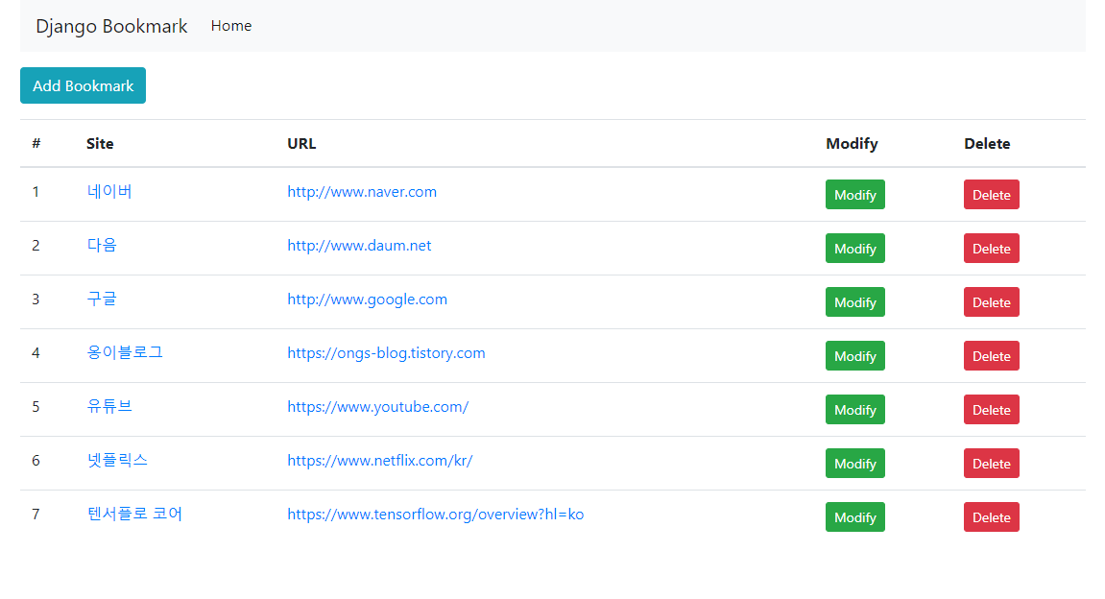This screenshot has width=1105, height=599.
Task: Visit the https://www.youtube.com/ URL
Action: (377, 407)
